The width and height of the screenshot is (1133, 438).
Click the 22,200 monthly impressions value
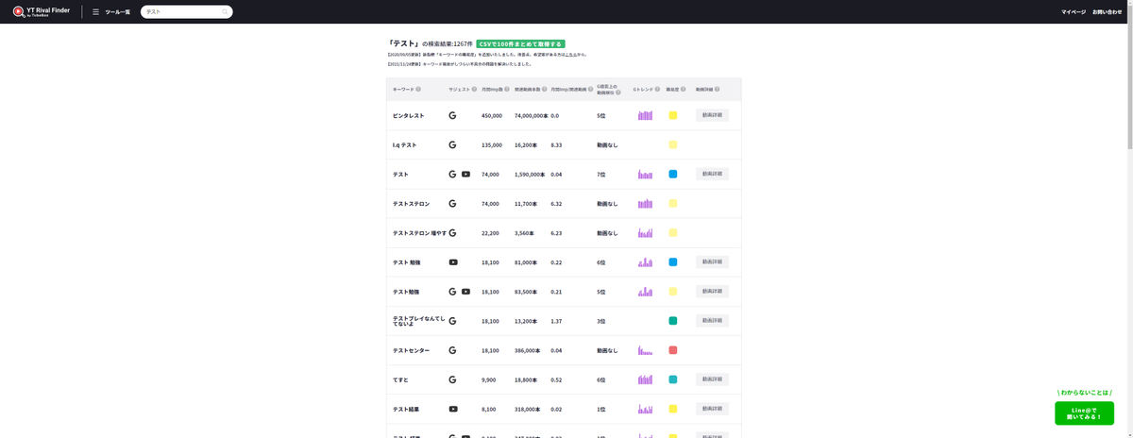491,233
